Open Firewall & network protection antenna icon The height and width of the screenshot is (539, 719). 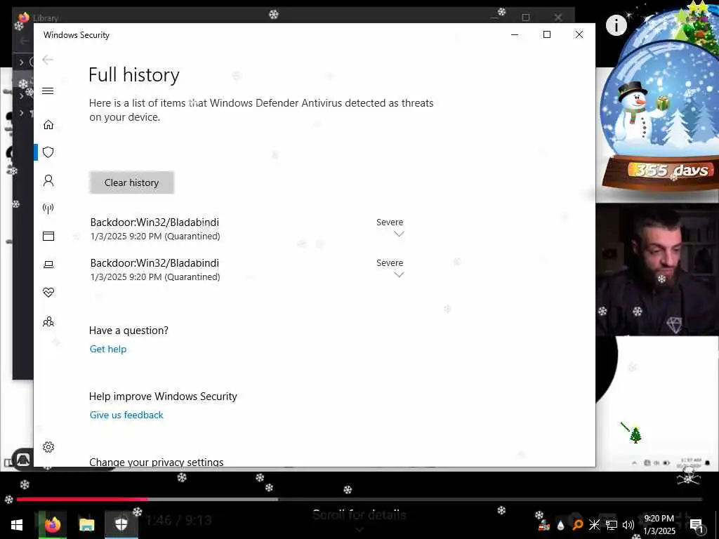point(48,208)
